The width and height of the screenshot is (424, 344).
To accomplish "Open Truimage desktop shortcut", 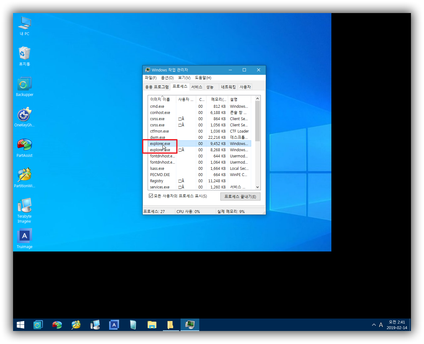I will pos(25,239).
